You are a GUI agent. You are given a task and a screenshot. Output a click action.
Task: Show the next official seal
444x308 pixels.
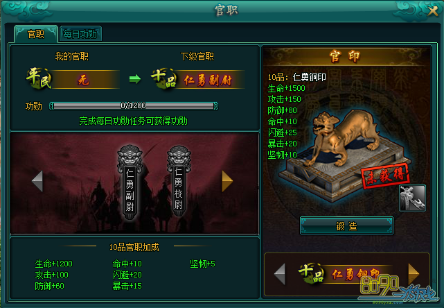coord(414,273)
